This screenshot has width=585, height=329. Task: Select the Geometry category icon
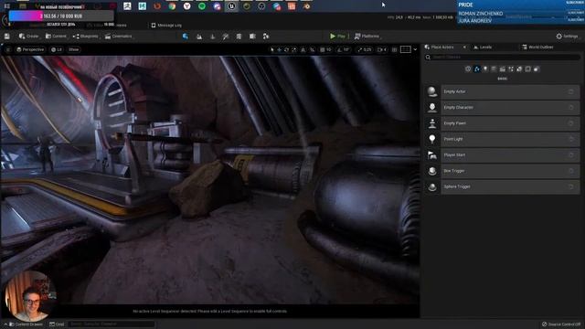[x=519, y=69]
